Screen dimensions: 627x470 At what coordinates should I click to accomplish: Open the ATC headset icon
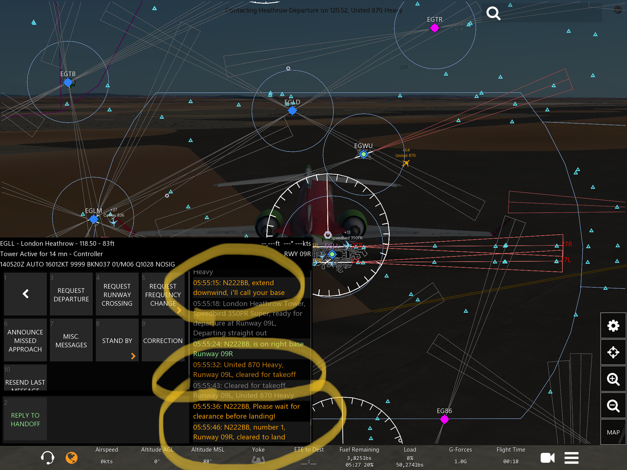[47, 458]
